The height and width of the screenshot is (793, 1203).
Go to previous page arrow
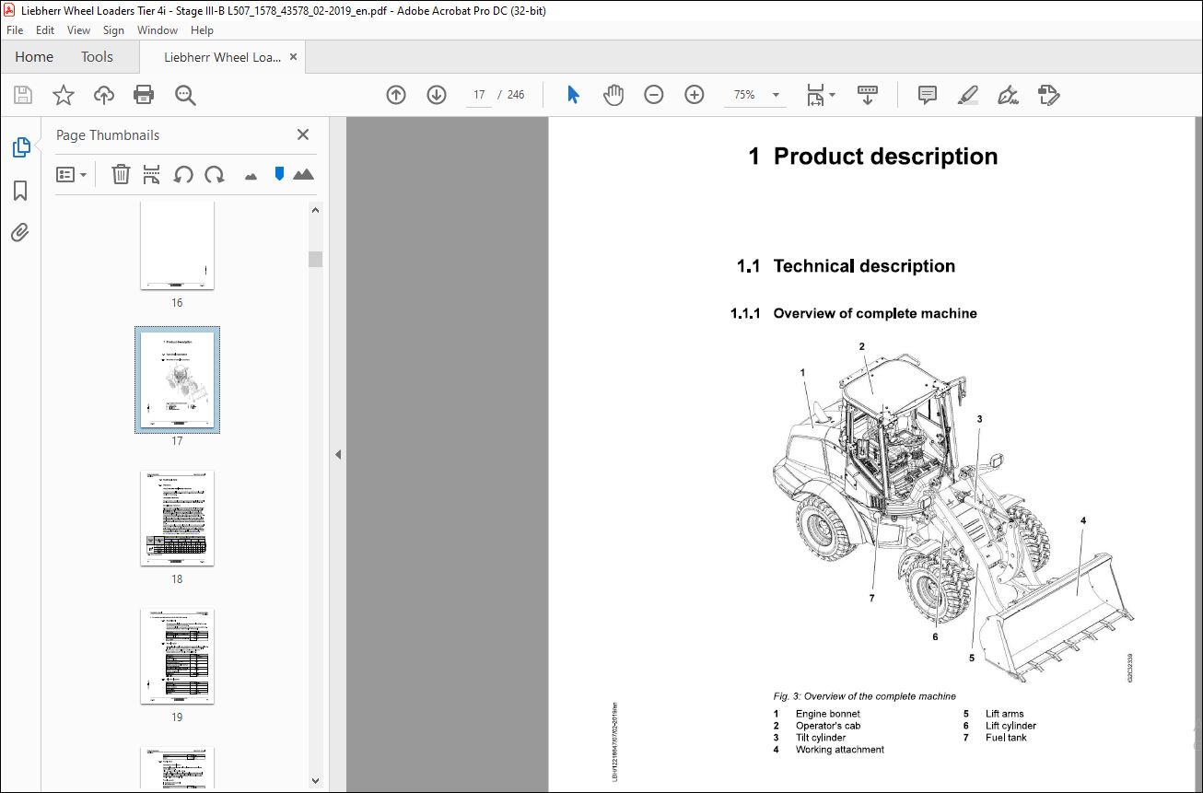(396, 95)
